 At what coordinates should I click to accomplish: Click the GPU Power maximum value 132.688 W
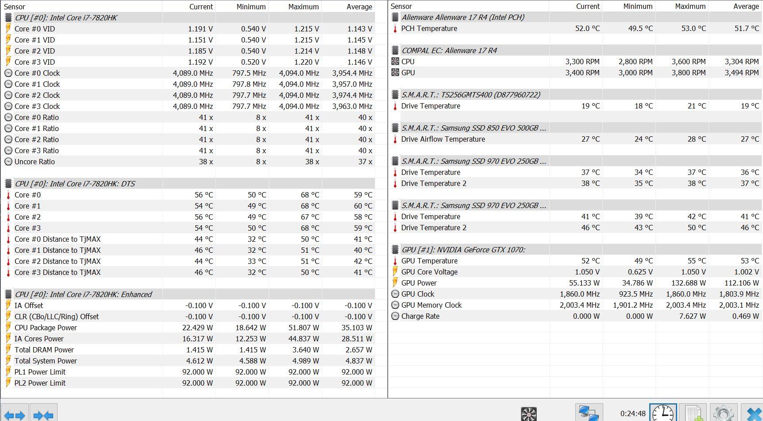(x=688, y=283)
